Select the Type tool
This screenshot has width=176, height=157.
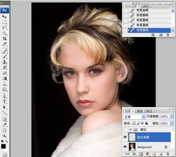pos(5,101)
